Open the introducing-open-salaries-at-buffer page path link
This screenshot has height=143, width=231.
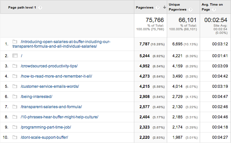coord(61,44)
